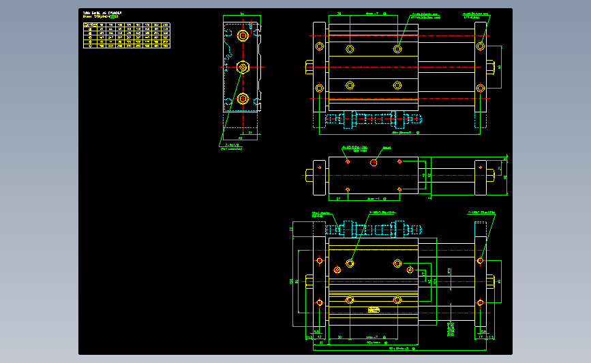Screen dimensions: 591x363
Task: Click the upper-right bolt hole on the top view body
Action: (x=397, y=49)
